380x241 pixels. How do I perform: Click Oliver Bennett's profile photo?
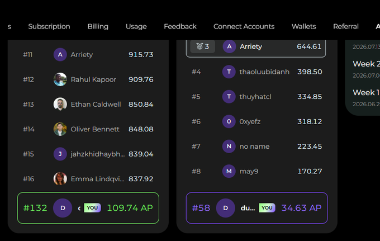[60, 129]
